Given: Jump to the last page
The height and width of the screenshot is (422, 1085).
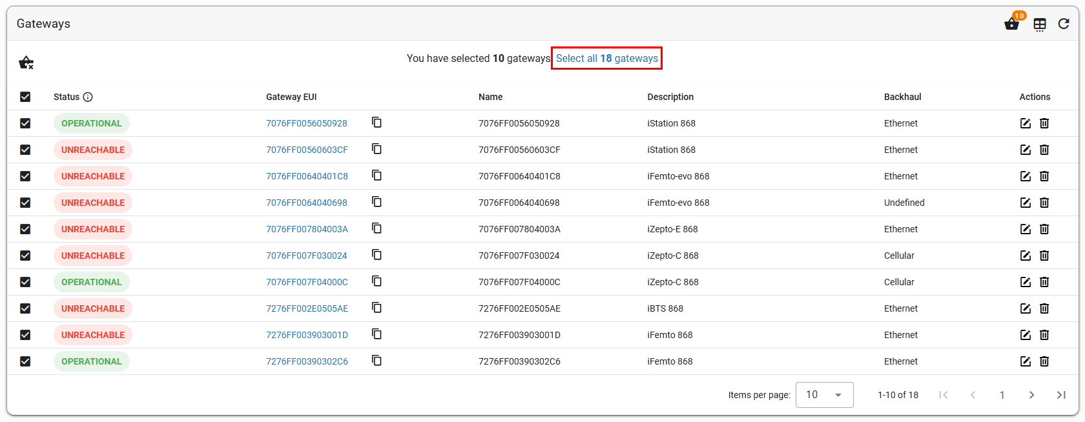Looking at the screenshot, I should pyautogui.click(x=1061, y=395).
